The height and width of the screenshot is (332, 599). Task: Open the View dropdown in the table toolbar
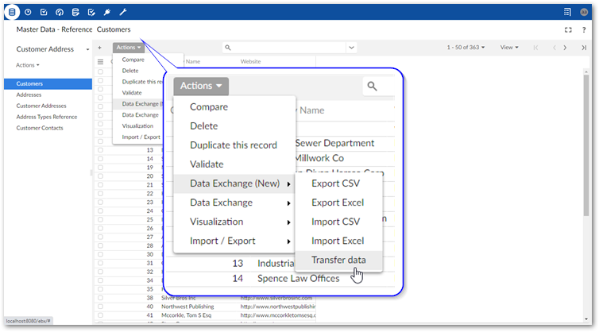[x=508, y=48]
